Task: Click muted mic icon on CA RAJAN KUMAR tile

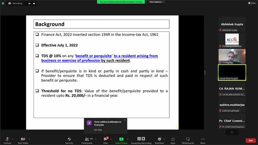Action: [220, 95]
